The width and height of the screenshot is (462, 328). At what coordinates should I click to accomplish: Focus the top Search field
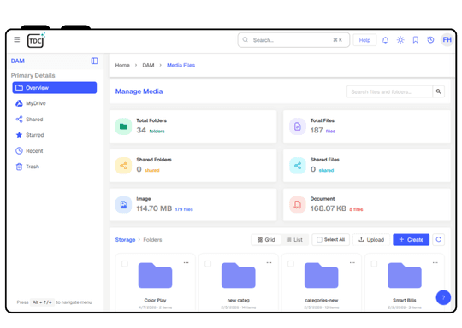tap(293, 40)
